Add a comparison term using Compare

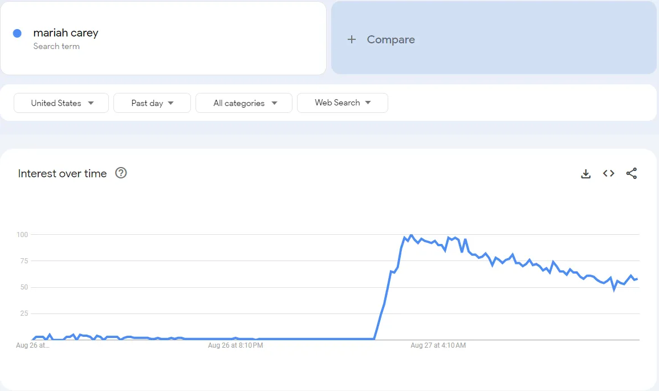click(390, 39)
